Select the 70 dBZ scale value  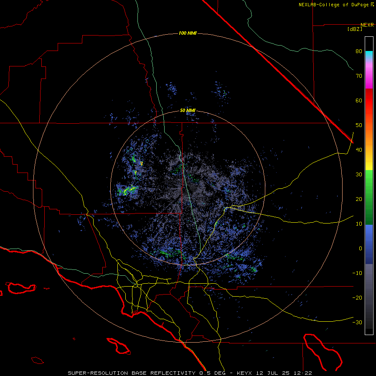coord(359,76)
